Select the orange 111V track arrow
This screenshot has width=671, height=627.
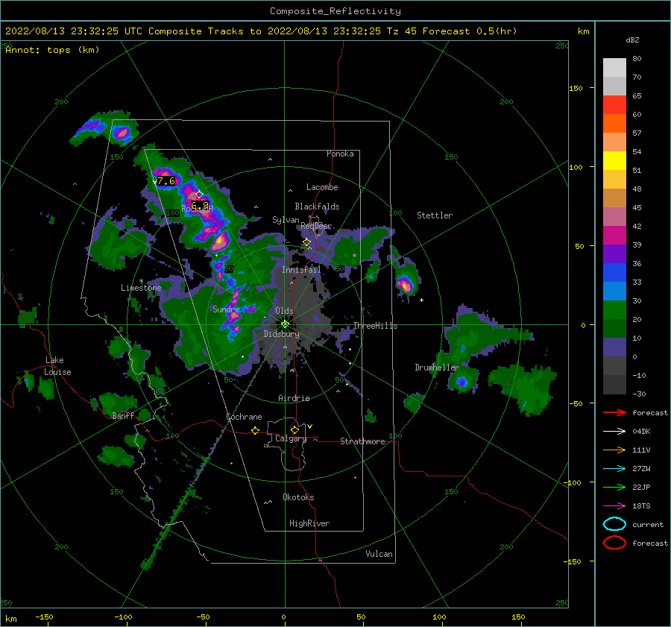[x=614, y=450]
